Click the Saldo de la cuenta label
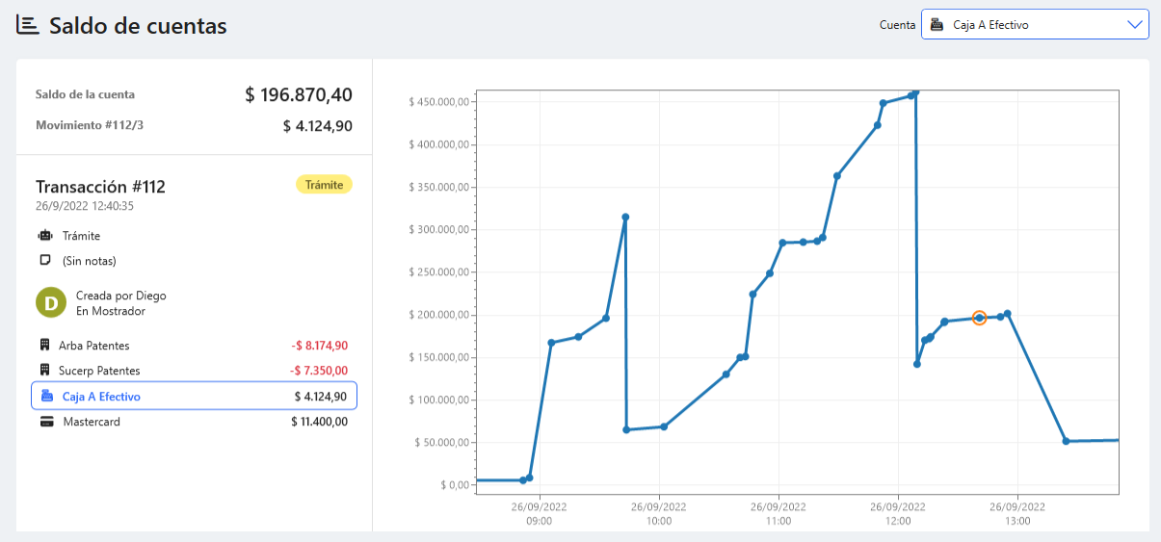1161x542 pixels. (85, 94)
